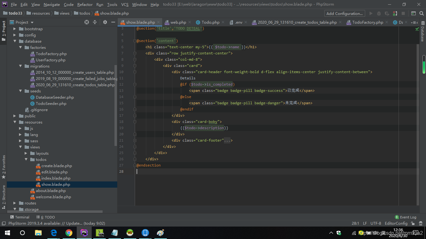Click the editor vertical scrollbar
The width and height of the screenshot is (426, 239).
click(x=418, y=124)
